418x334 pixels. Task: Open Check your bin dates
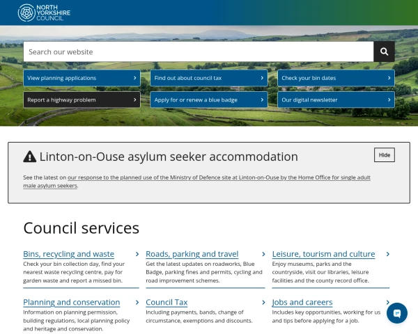(x=336, y=78)
